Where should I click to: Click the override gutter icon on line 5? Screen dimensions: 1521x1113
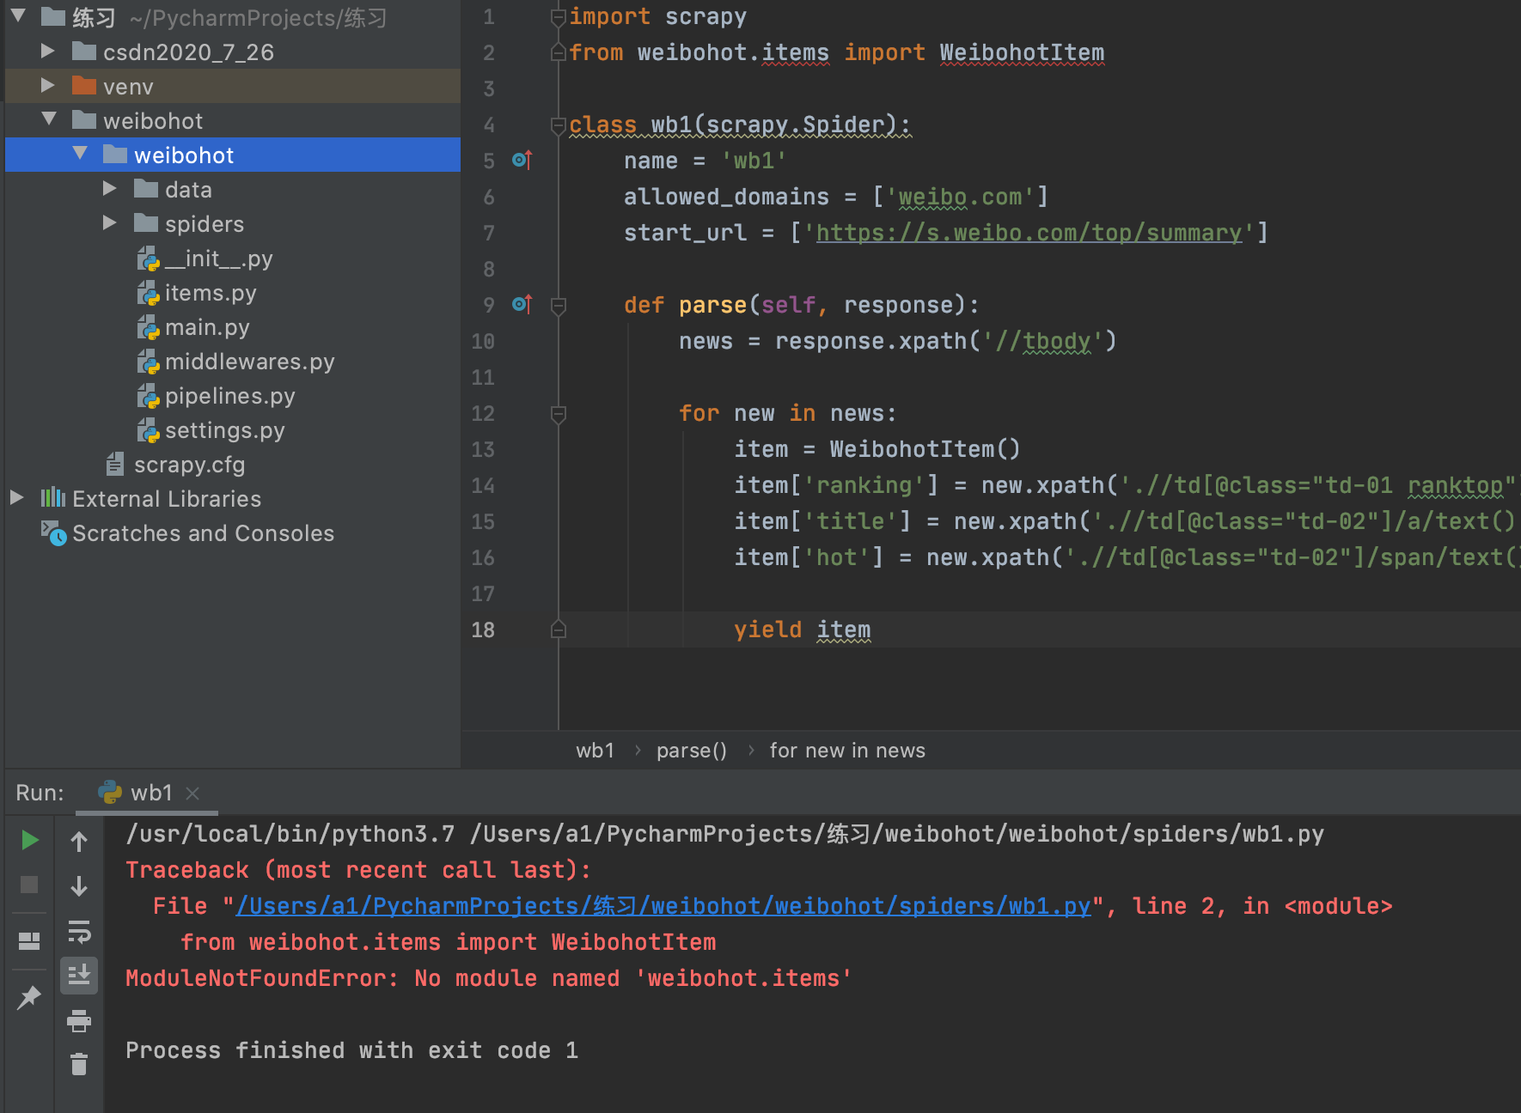(x=522, y=160)
